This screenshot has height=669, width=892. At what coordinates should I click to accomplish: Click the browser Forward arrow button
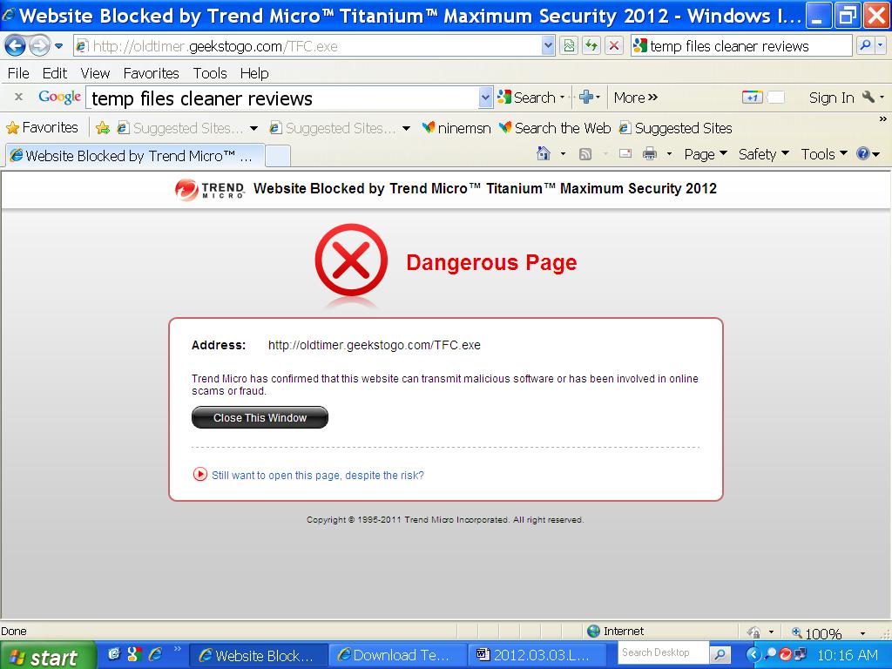39,46
